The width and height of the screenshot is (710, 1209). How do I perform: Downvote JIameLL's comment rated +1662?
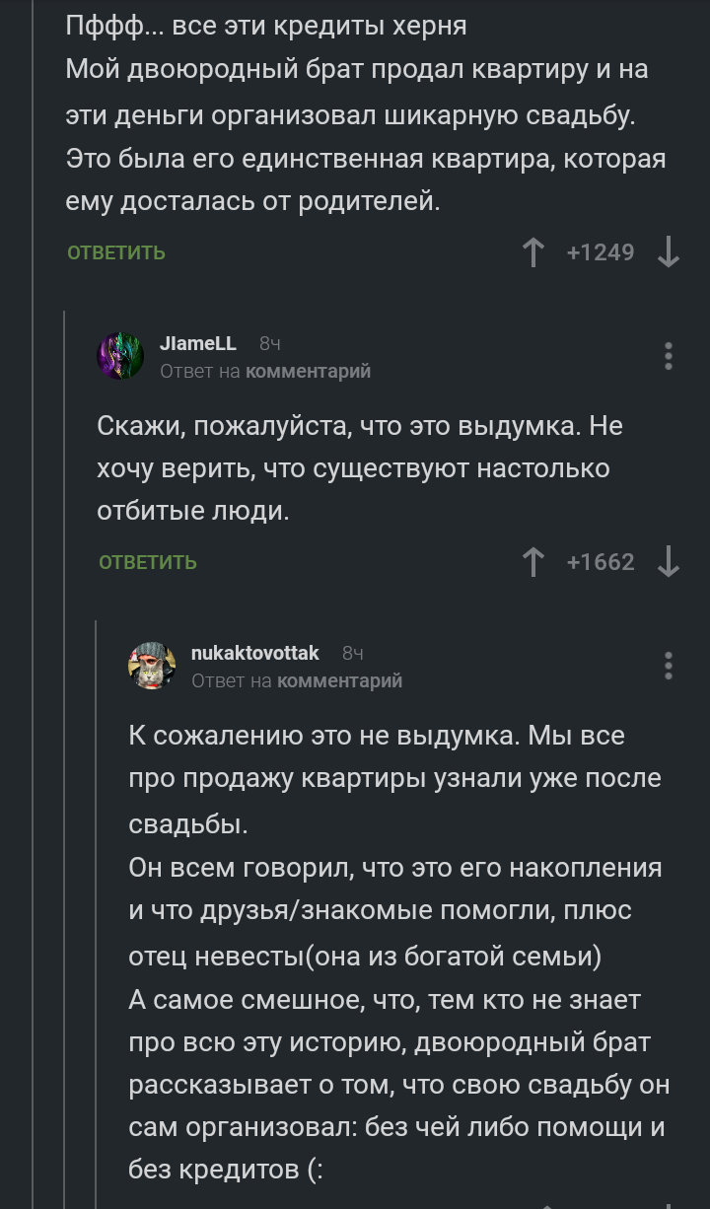tap(668, 562)
